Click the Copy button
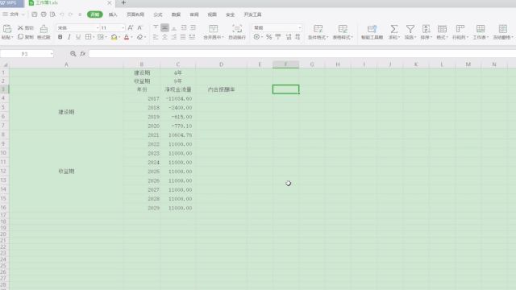Image resolution: width=516 pixels, height=290 pixels. tap(26, 37)
